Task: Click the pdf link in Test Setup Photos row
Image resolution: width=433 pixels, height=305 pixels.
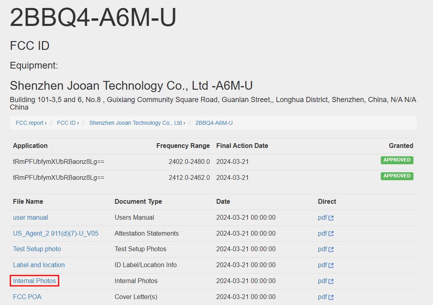Action: [x=326, y=249]
